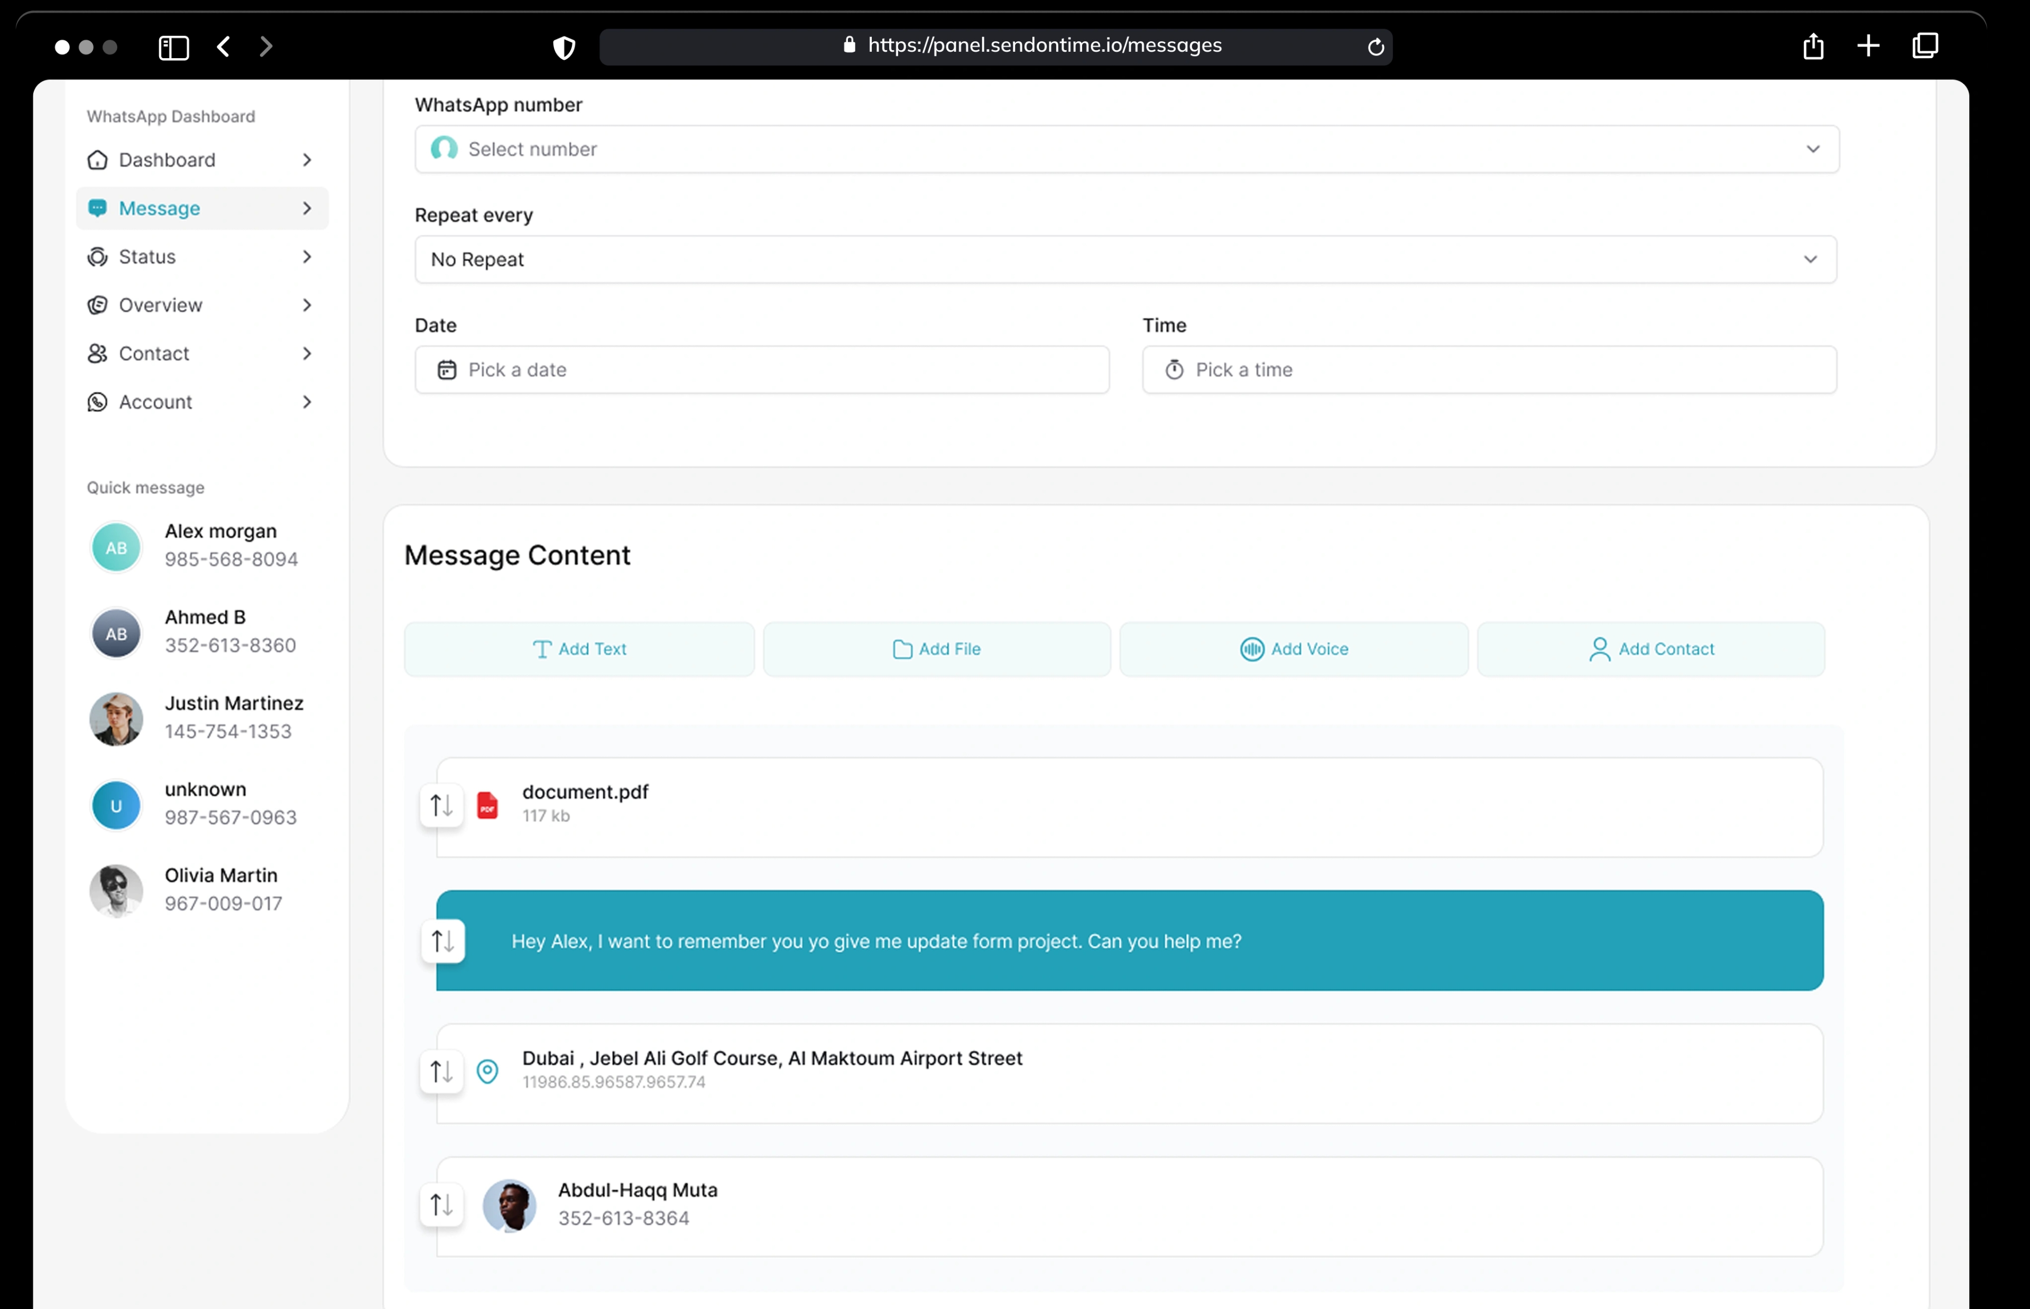Expand the Status chevron
The image size is (2030, 1309).
[x=307, y=257]
